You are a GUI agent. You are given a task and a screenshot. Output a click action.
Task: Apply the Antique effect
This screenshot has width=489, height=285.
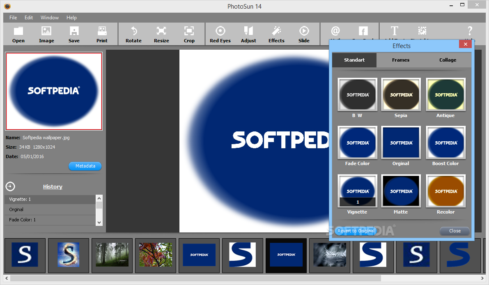[445, 94]
